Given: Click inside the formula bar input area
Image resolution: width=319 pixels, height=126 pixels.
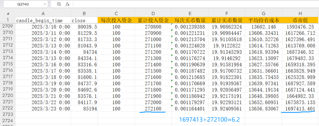Looking at the screenshot, I should click(187, 4).
